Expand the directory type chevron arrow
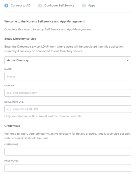Image resolution: width=137 pixels, height=177 pixels. (x=128, y=60)
